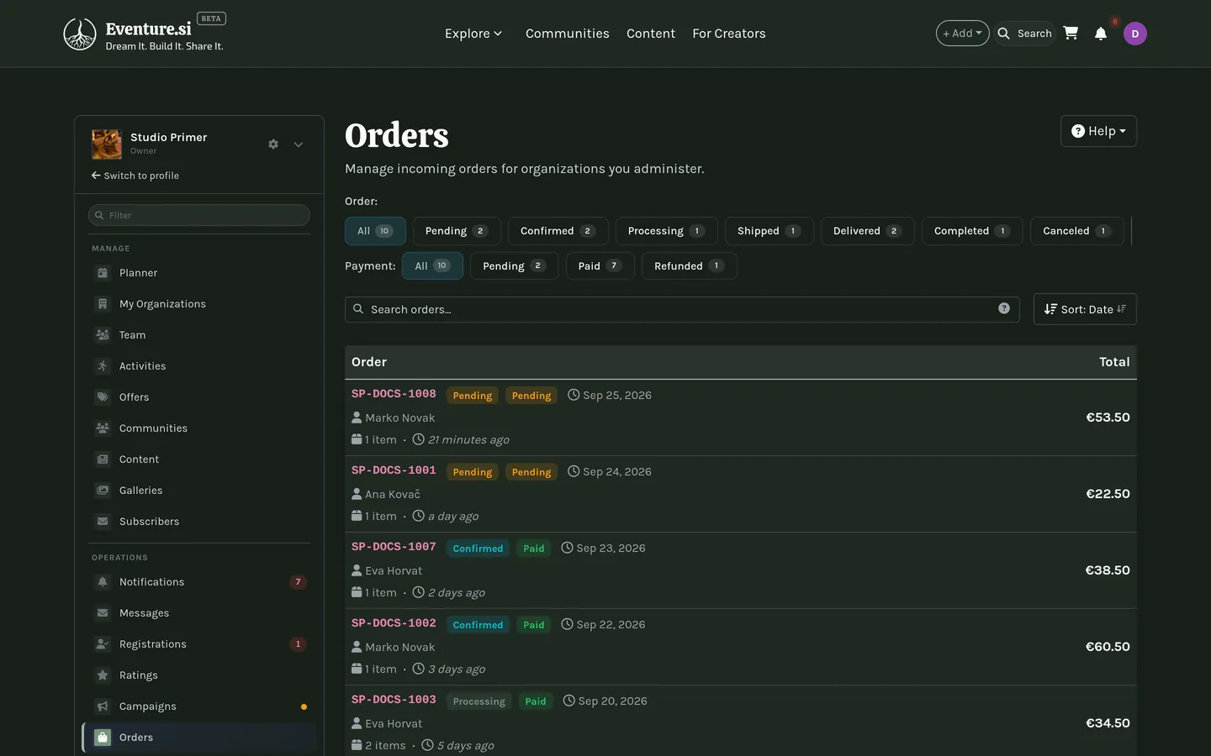This screenshot has height=756, width=1211.
Task: Click the Galleries images icon
Action: coord(103,491)
